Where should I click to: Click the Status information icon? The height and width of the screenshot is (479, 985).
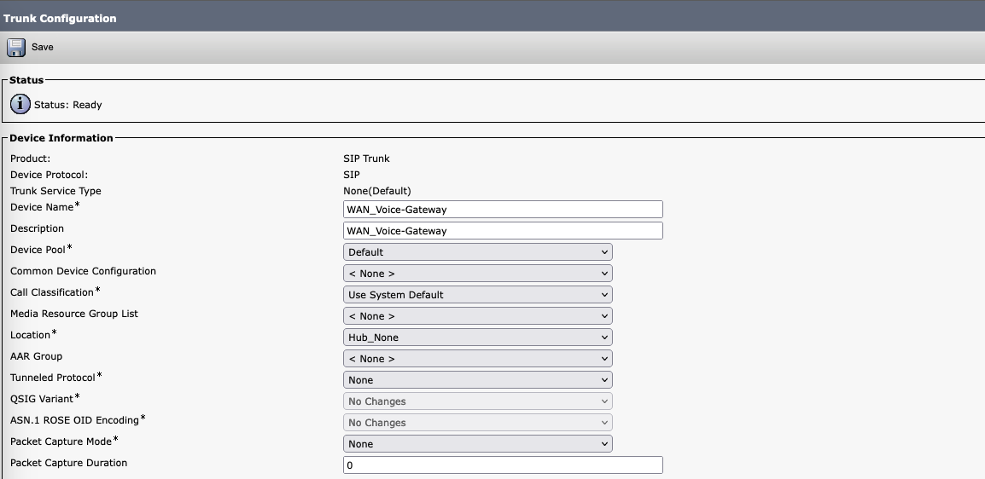20,104
